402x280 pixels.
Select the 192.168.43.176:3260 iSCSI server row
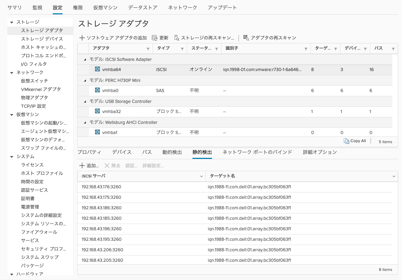[x=235, y=187]
